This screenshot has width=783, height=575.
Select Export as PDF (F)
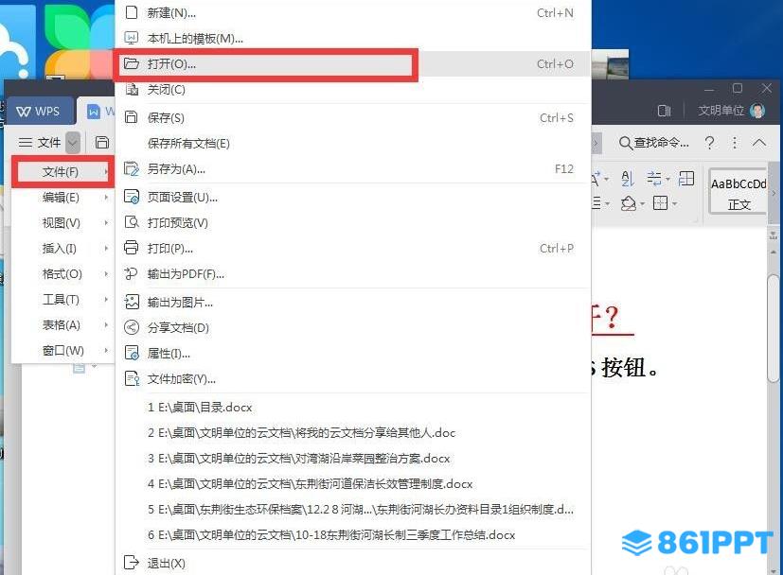click(x=353, y=273)
